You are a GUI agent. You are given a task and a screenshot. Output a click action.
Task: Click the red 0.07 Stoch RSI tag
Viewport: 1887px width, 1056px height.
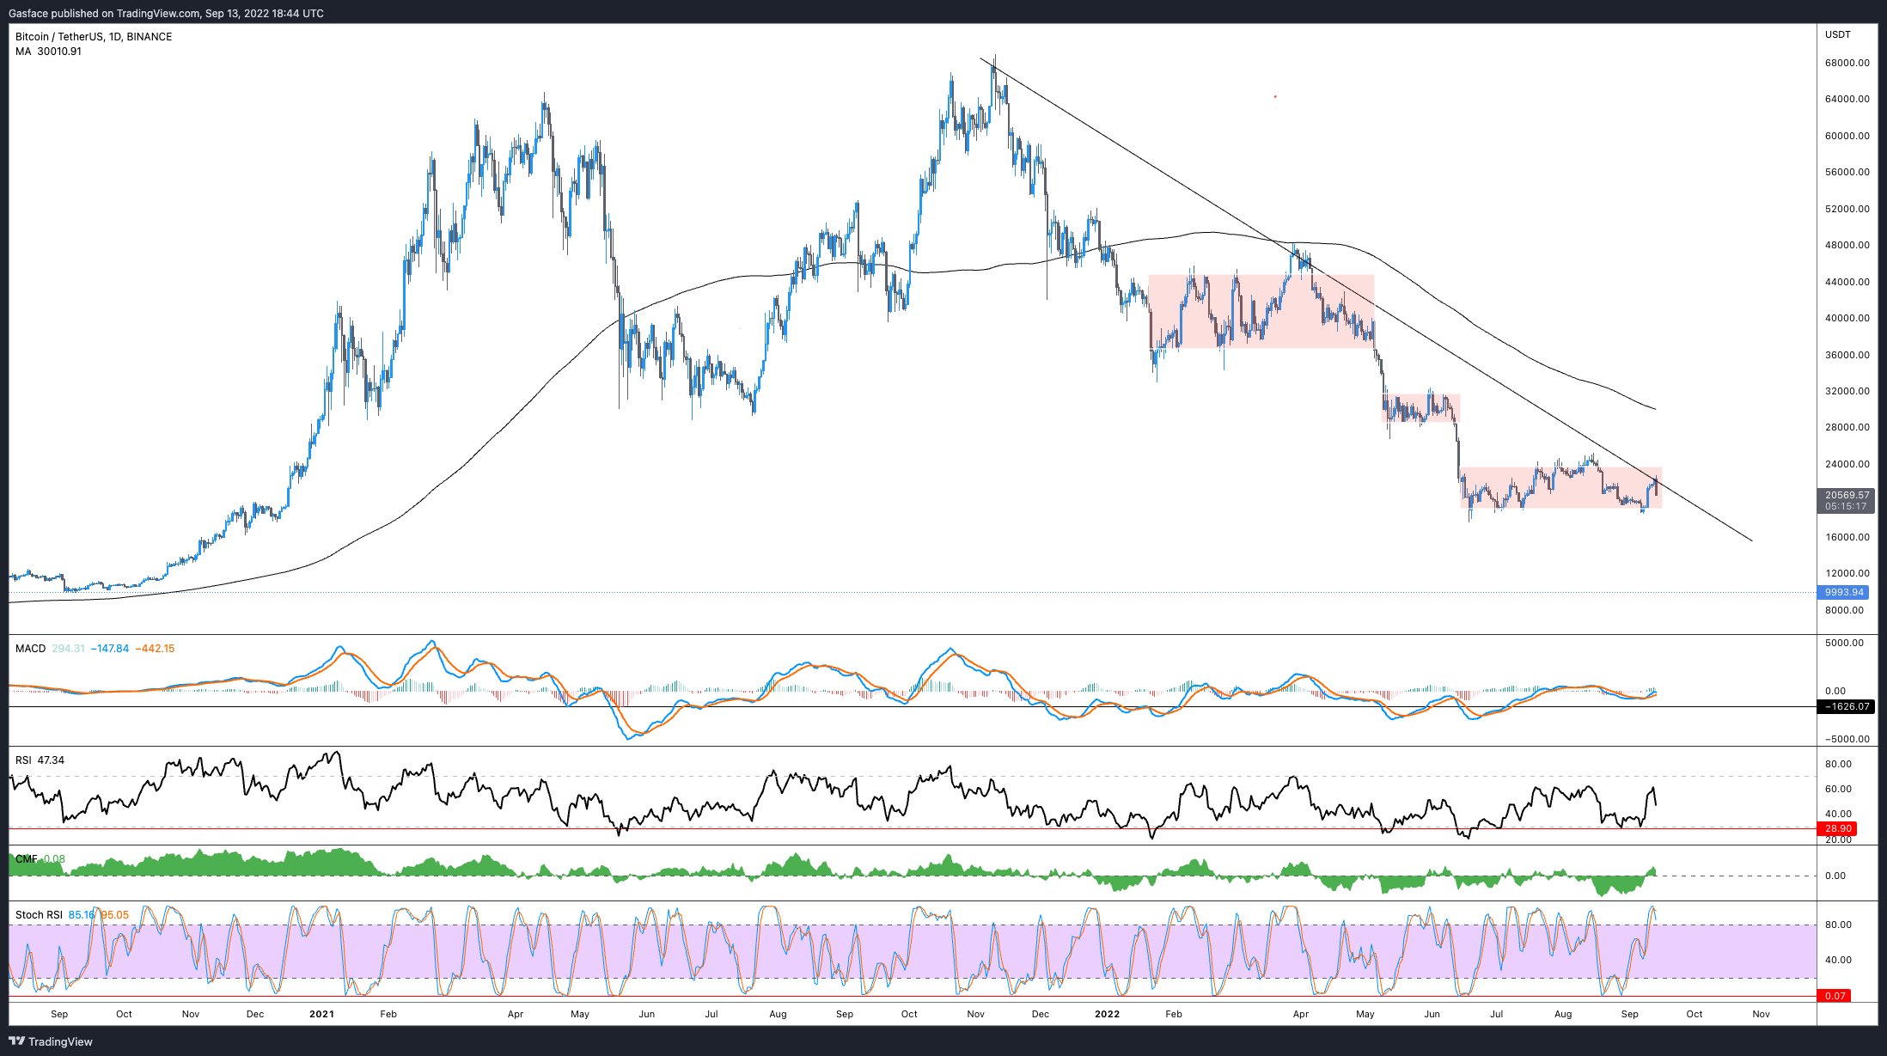tap(1835, 996)
